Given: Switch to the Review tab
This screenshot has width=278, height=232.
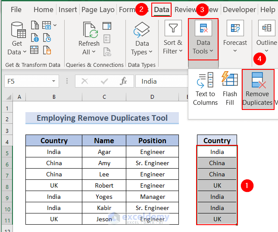Looking at the screenshot, I should point(184,9).
